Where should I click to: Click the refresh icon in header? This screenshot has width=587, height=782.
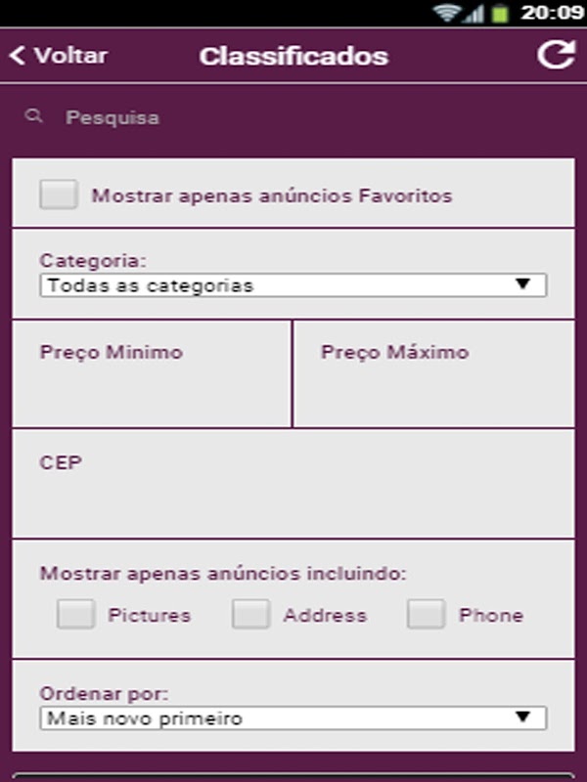[555, 56]
